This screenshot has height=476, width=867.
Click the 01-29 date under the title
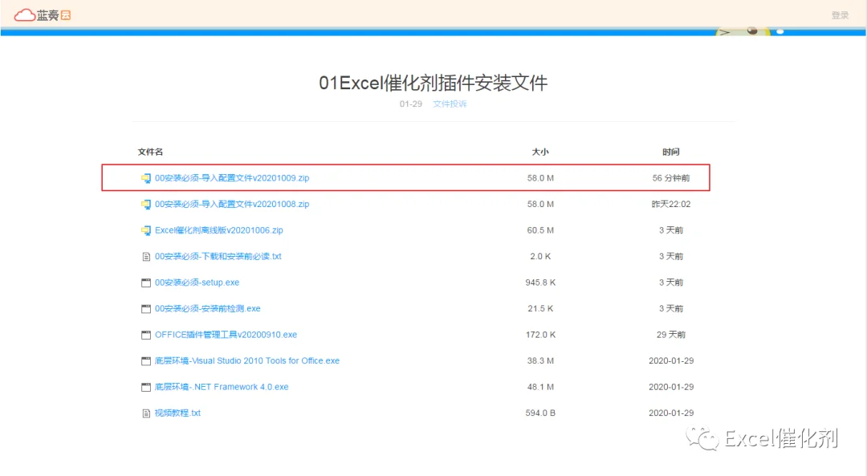coord(411,104)
